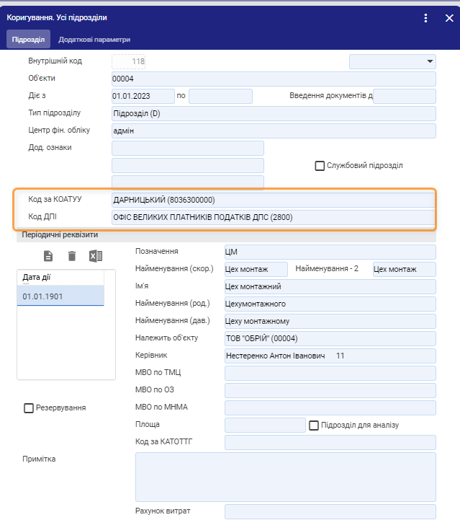The height and width of the screenshot is (520, 460).
Task: Open the three-dot options menu
Action: (x=425, y=18)
